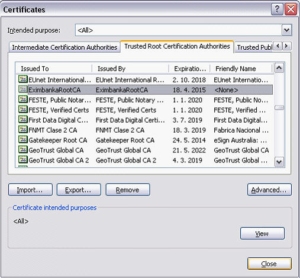Click certificate icon beside EUnet International row
Viewport: 300px width, 278px height.
point(23,79)
